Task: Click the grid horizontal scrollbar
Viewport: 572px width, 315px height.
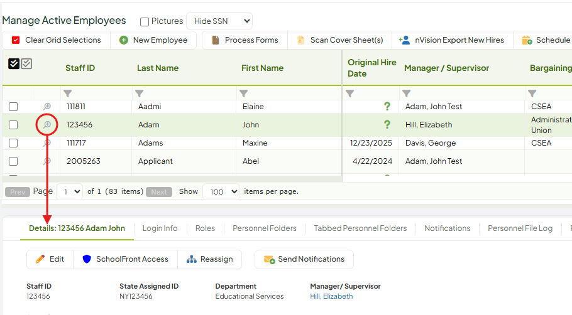Action: point(172,179)
